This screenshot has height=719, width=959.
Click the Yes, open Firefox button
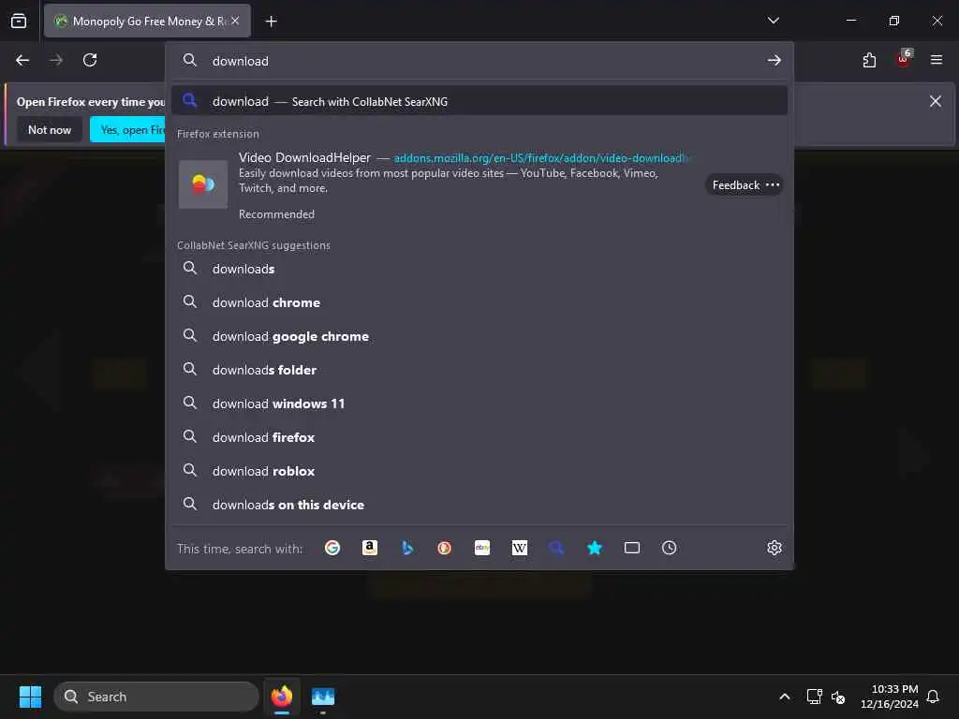click(127, 129)
